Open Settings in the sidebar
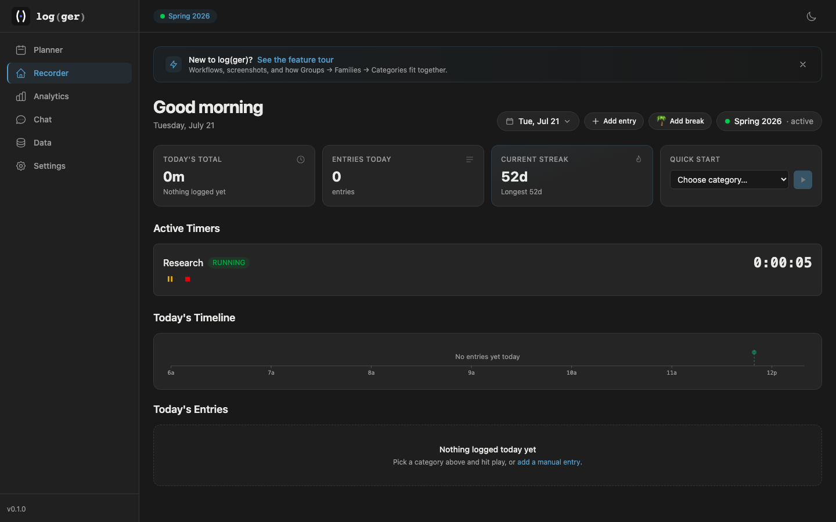 (x=70, y=166)
